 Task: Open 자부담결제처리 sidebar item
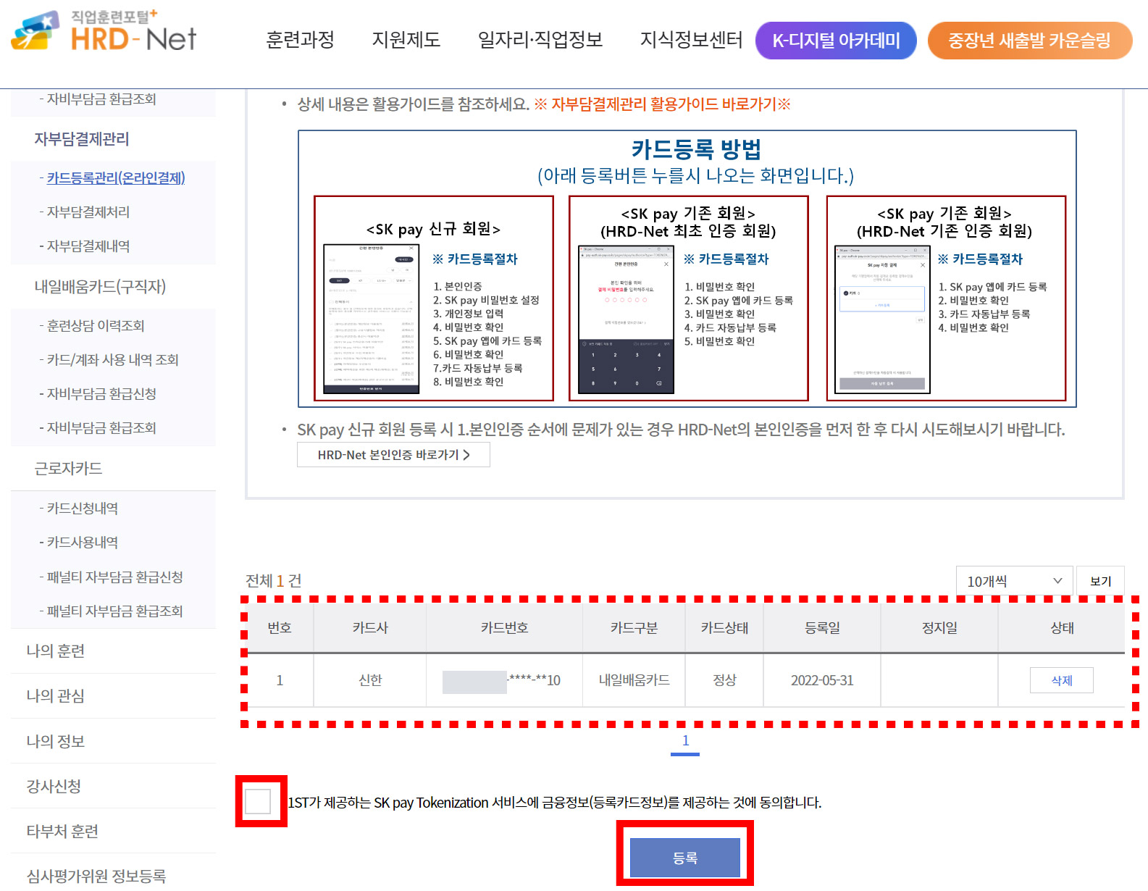88,212
